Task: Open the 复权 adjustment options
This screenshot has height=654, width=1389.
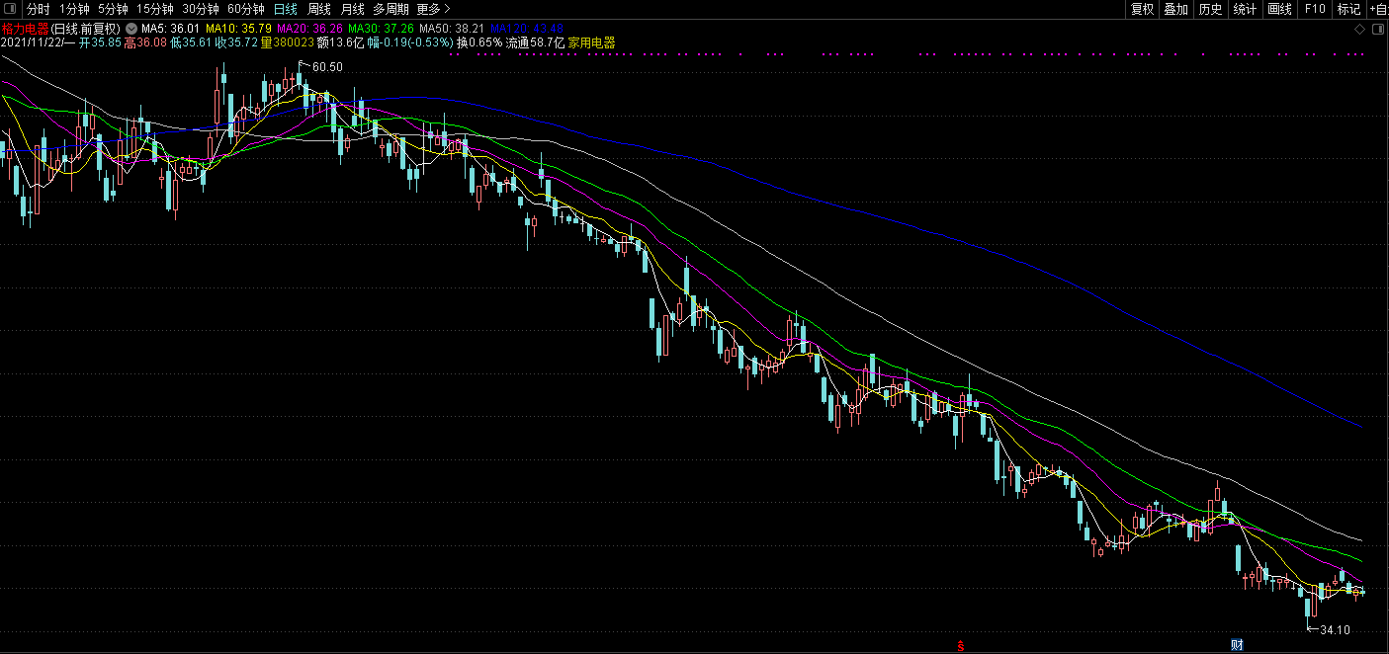Action: coord(1142,9)
